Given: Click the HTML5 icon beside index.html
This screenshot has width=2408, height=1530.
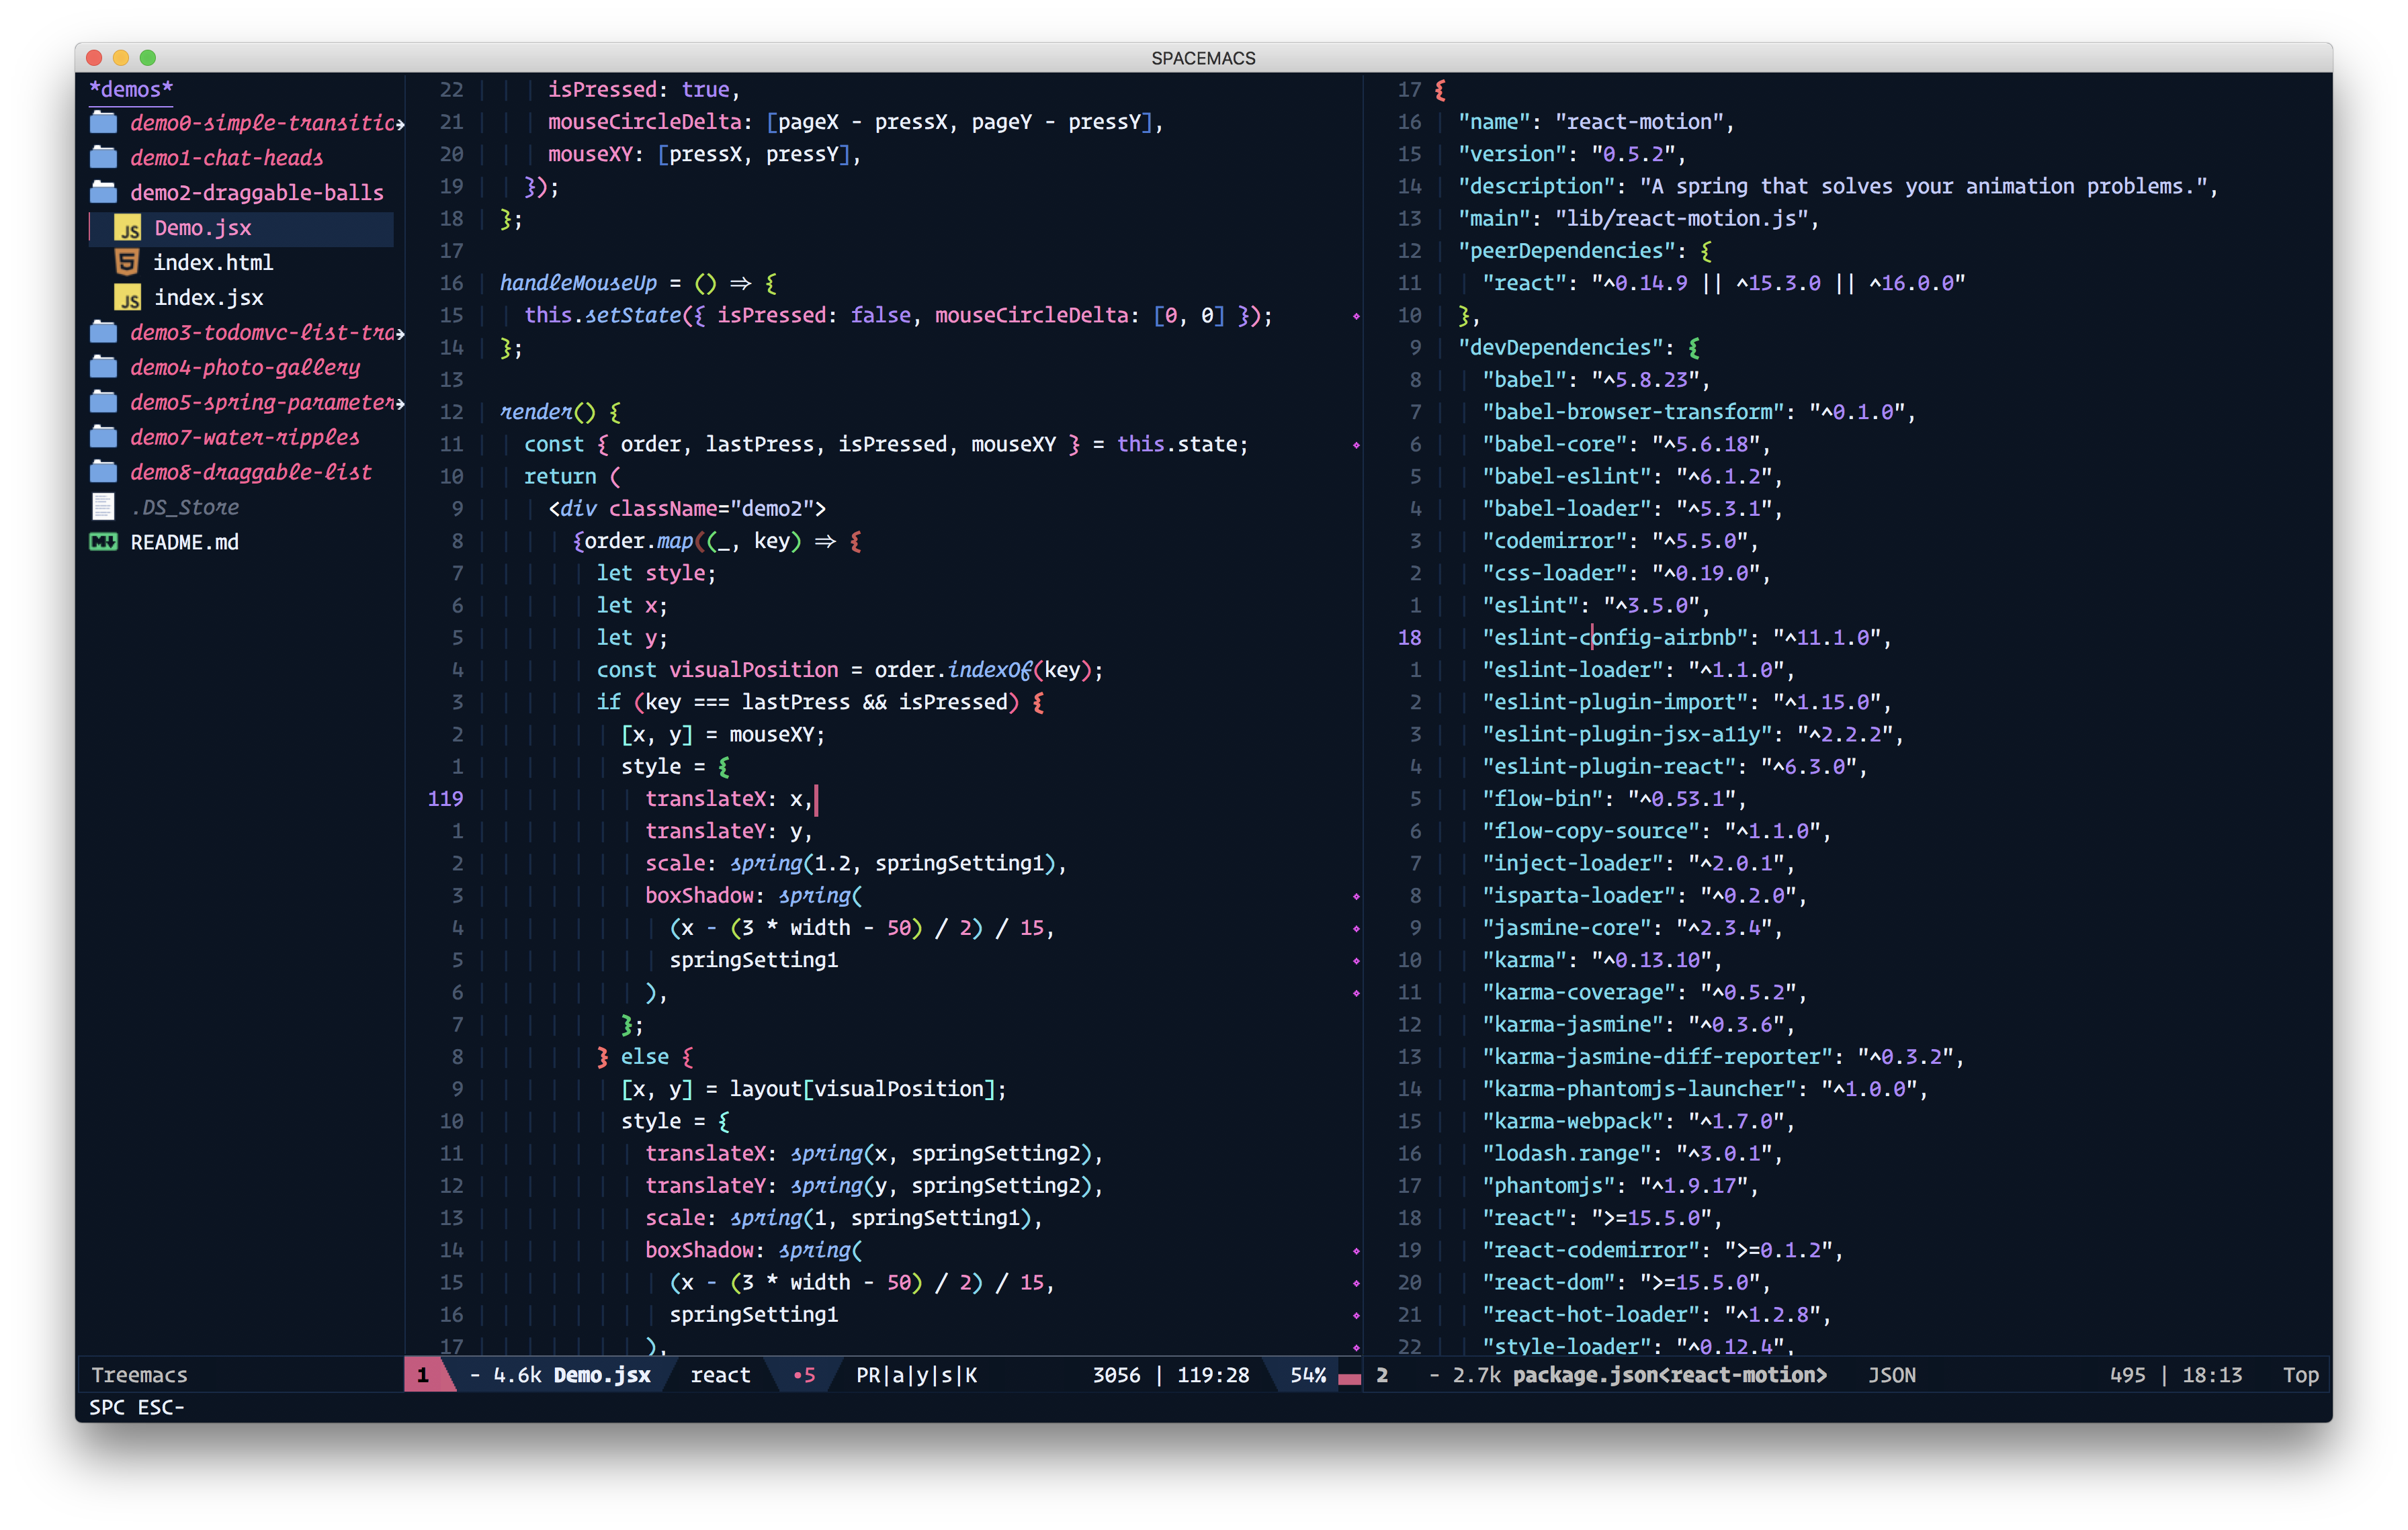Looking at the screenshot, I should [127, 263].
